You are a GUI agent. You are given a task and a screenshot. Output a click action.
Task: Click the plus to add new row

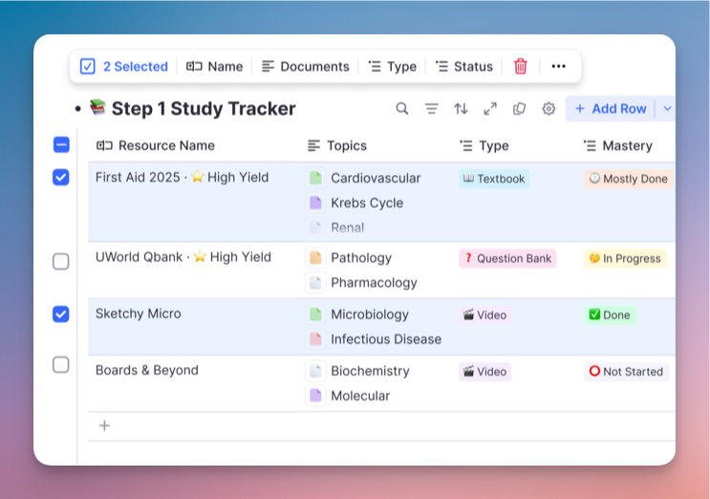(104, 425)
